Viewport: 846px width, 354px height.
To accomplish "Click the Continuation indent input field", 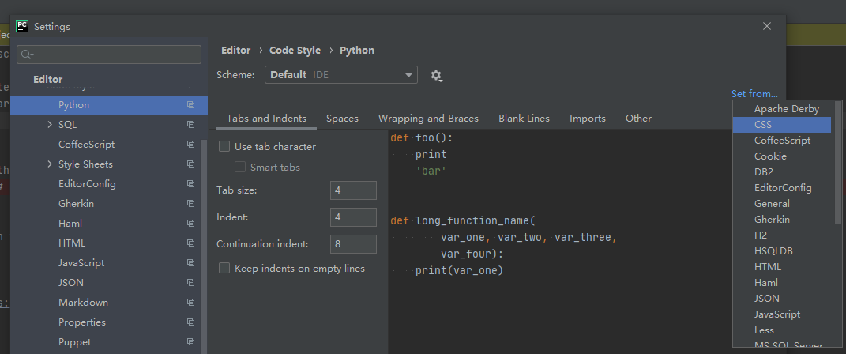I will [353, 244].
